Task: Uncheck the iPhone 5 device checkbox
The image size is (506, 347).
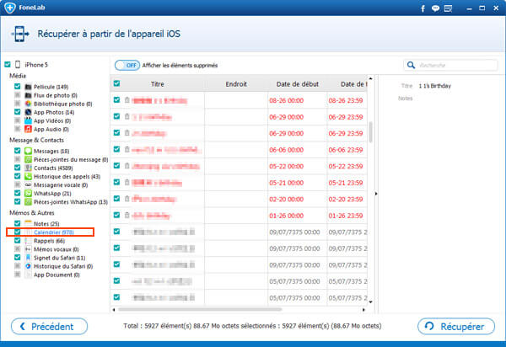Action: (x=8, y=65)
